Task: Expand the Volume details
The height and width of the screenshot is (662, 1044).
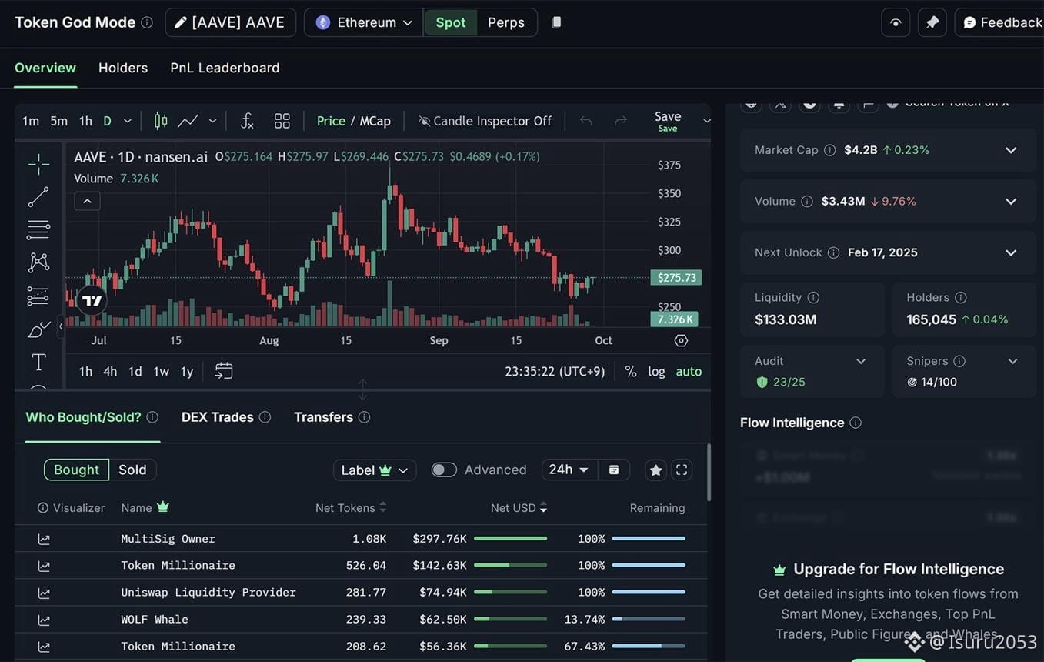Action: [1011, 202]
